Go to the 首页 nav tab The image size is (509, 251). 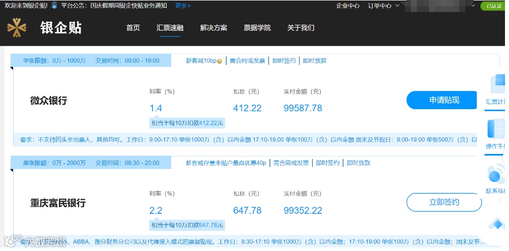tap(133, 28)
